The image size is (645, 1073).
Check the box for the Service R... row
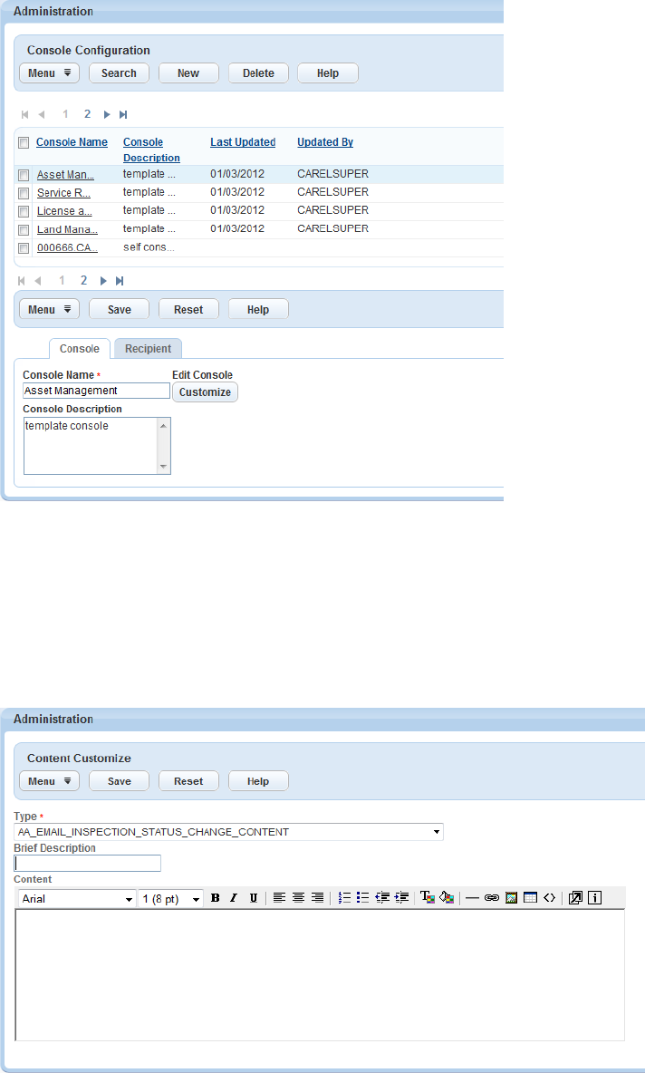coord(24,194)
